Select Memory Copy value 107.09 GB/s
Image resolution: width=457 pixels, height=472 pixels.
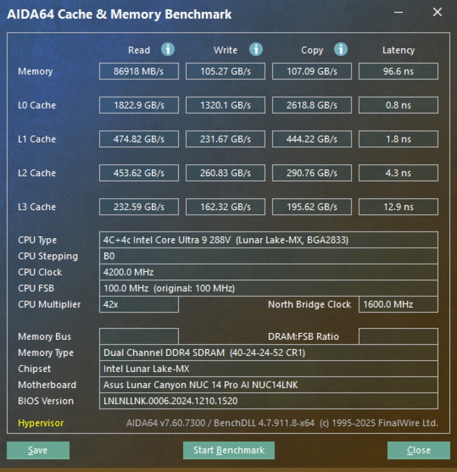[312, 71]
